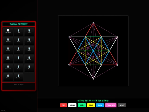Screen dimensions: 149x112
Task: Toggle the BLAU blue lines button
Action: [100, 105]
